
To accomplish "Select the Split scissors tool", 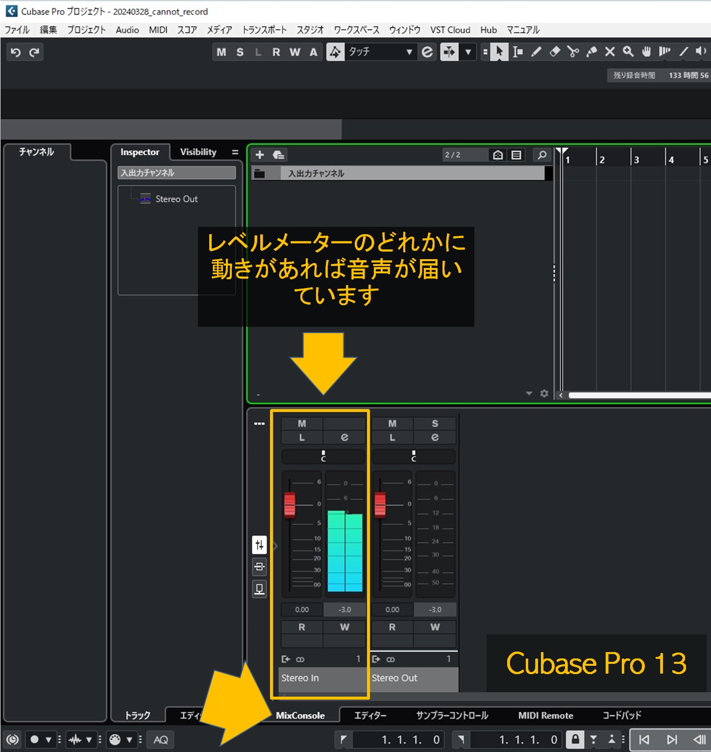I will click(x=573, y=52).
